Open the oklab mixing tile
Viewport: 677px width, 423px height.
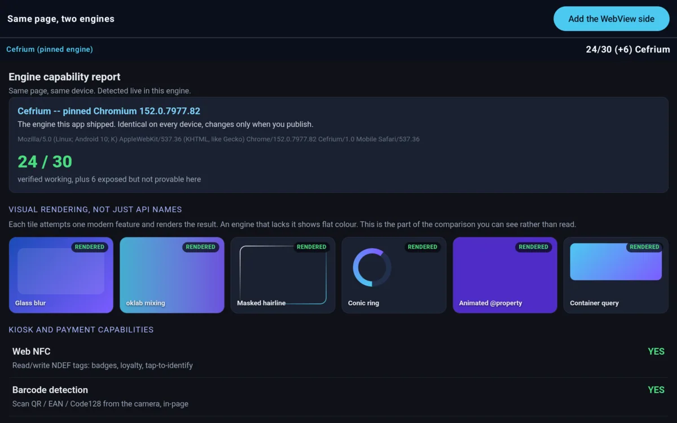[172, 275]
